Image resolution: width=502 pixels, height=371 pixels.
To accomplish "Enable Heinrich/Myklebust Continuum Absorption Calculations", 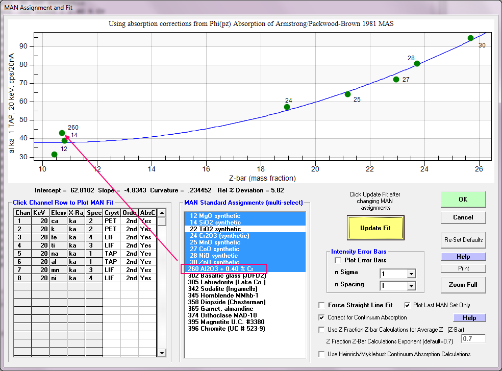I will 321,354.
